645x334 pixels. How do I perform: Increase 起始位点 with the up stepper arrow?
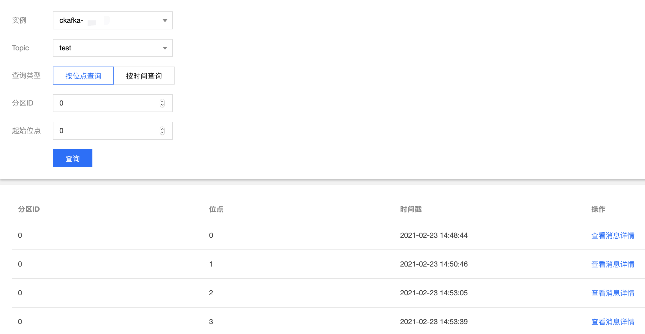tap(162, 129)
